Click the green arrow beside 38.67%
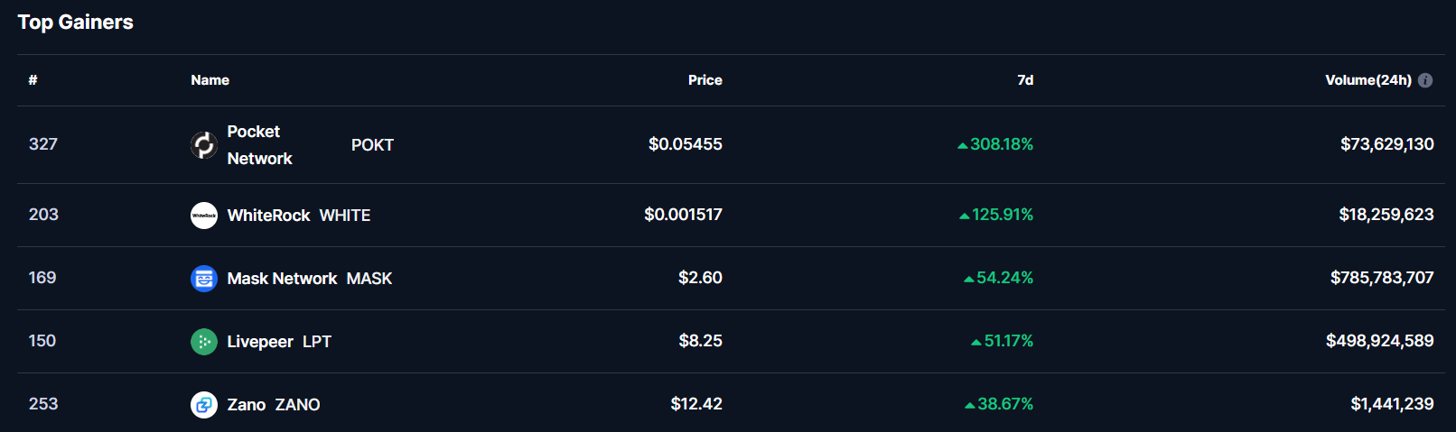Image resolution: width=1456 pixels, height=432 pixels. (x=970, y=406)
